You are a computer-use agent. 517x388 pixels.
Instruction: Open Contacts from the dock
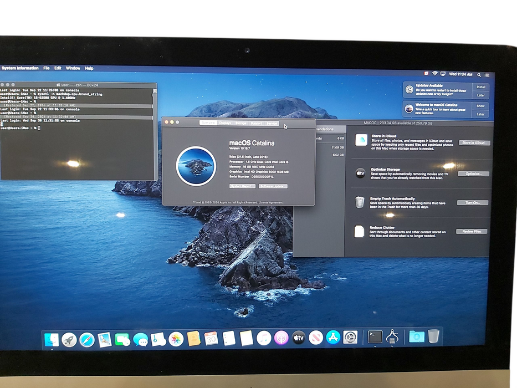click(193, 339)
